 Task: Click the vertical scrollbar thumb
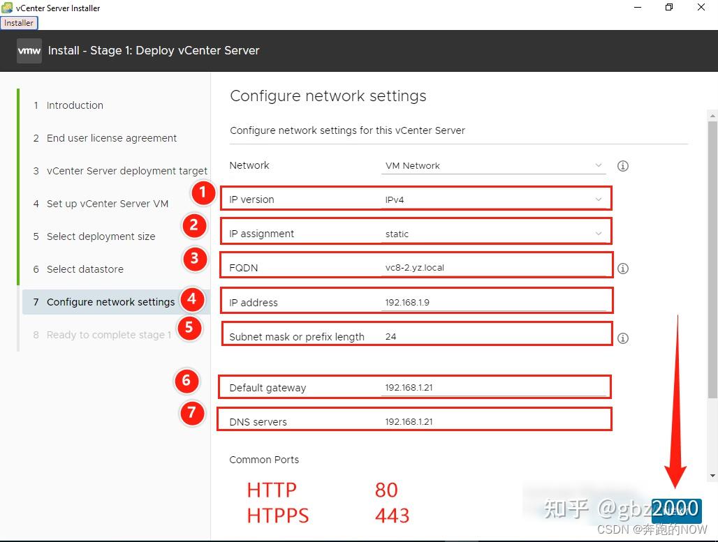(x=712, y=258)
